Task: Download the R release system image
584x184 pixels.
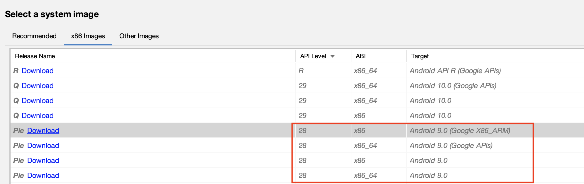Action: click(38, 71)
